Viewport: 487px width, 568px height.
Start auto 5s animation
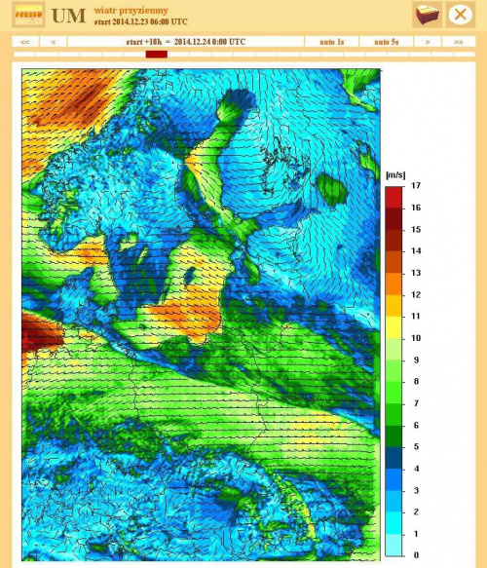coord(387,42)
